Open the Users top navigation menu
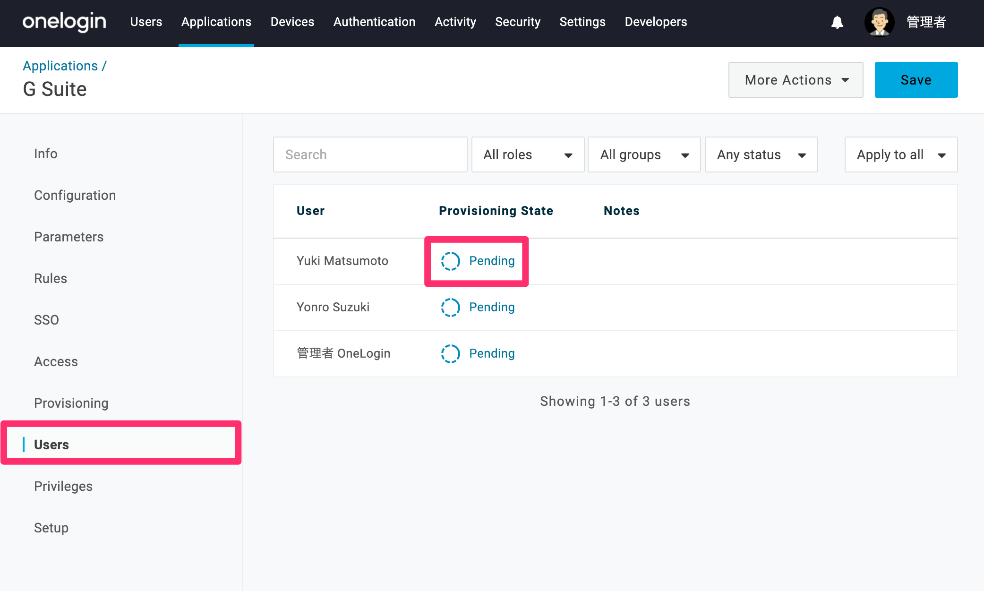The height and width of the screenshot is (591, 984). point(146,22)
